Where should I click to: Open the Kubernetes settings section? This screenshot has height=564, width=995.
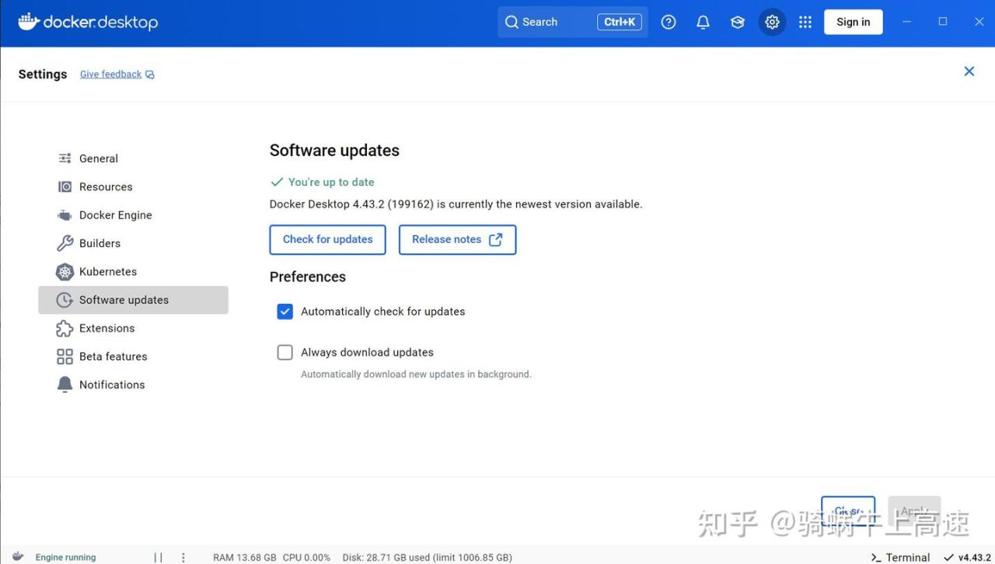coord(107,272)
